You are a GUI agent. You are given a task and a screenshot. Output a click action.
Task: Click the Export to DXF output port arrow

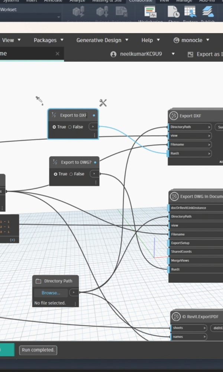pos(93,127)
